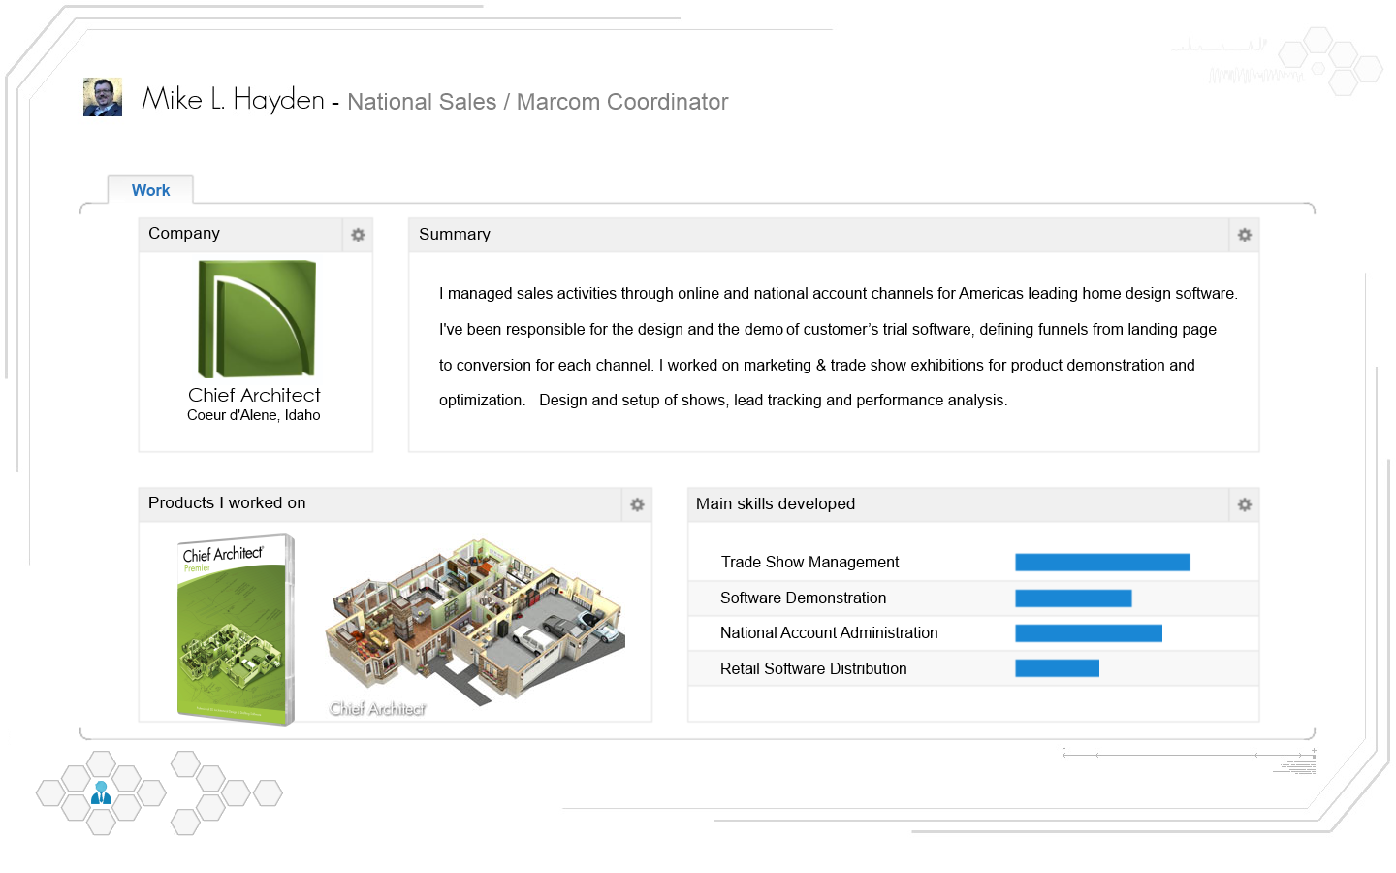Click the Company panel gear icon
The width and height of the screenshot is (1396, 873).
[358, 235]
